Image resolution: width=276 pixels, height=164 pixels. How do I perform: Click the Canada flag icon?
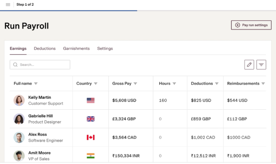91,138
